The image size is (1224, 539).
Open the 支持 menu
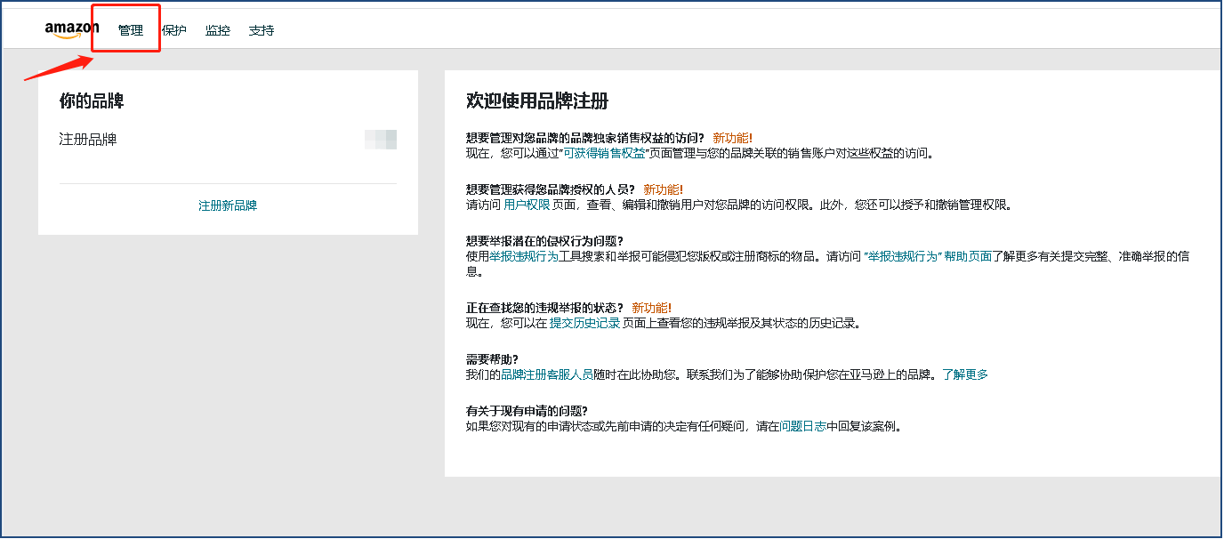coord(262,30)
